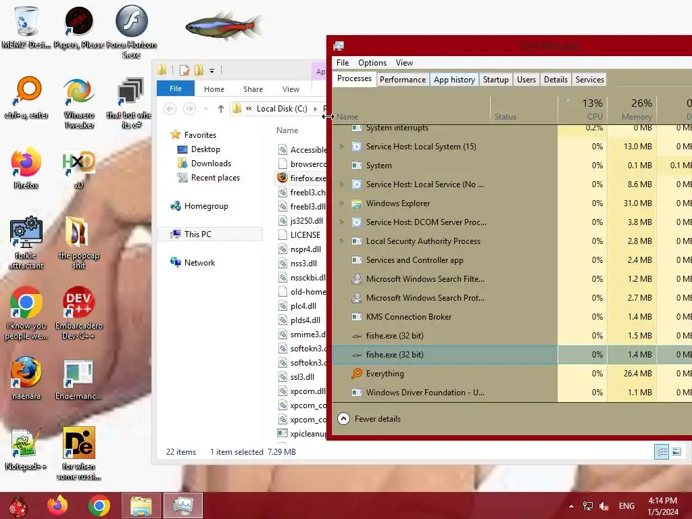Switch to the Details tab

(x=555, y=80)
